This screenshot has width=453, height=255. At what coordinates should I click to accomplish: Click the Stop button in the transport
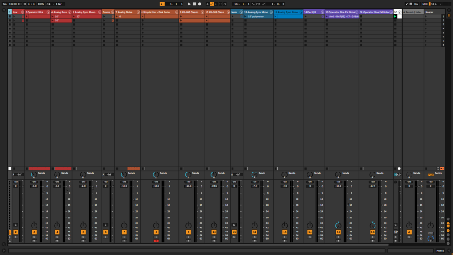coord(194,4)
